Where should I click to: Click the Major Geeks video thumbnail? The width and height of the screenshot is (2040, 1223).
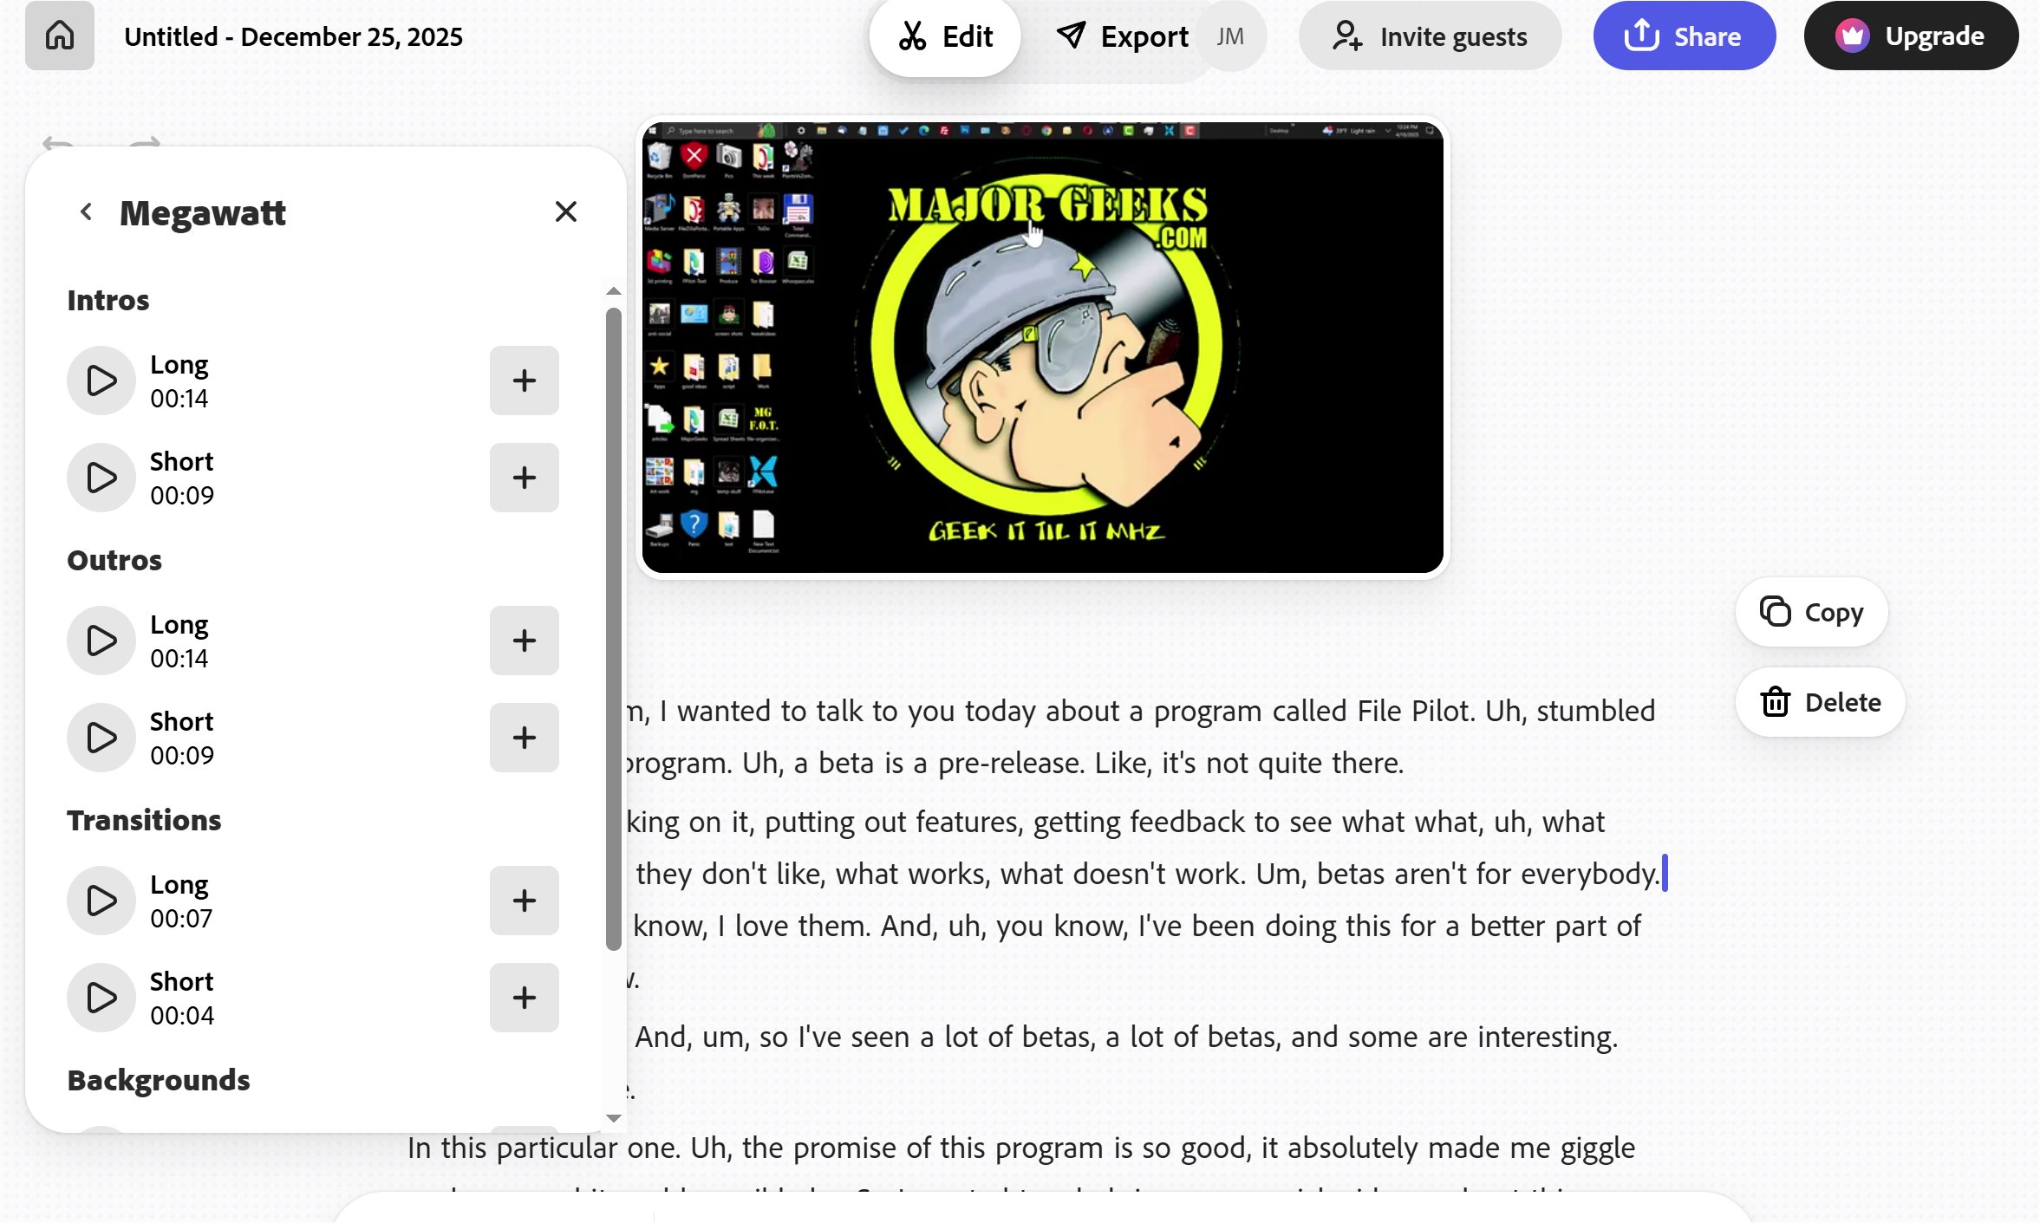click(x=1042, y=347)
